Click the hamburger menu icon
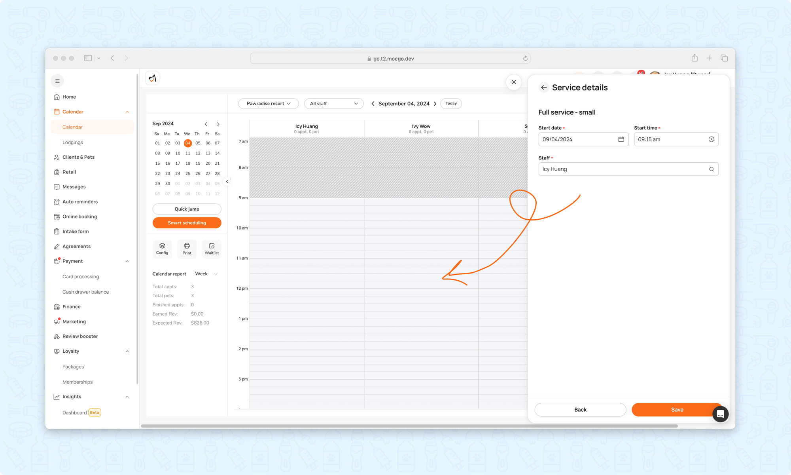The height and width of the screenshot is (475, 791). pos(57,81)
